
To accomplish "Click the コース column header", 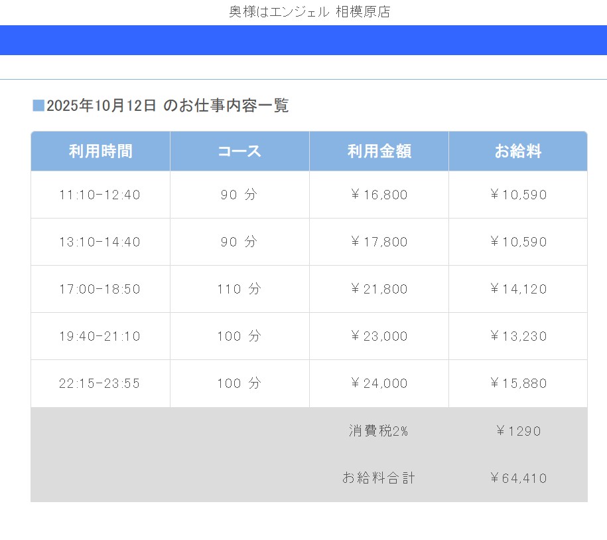I will click(x=239, y=151).
